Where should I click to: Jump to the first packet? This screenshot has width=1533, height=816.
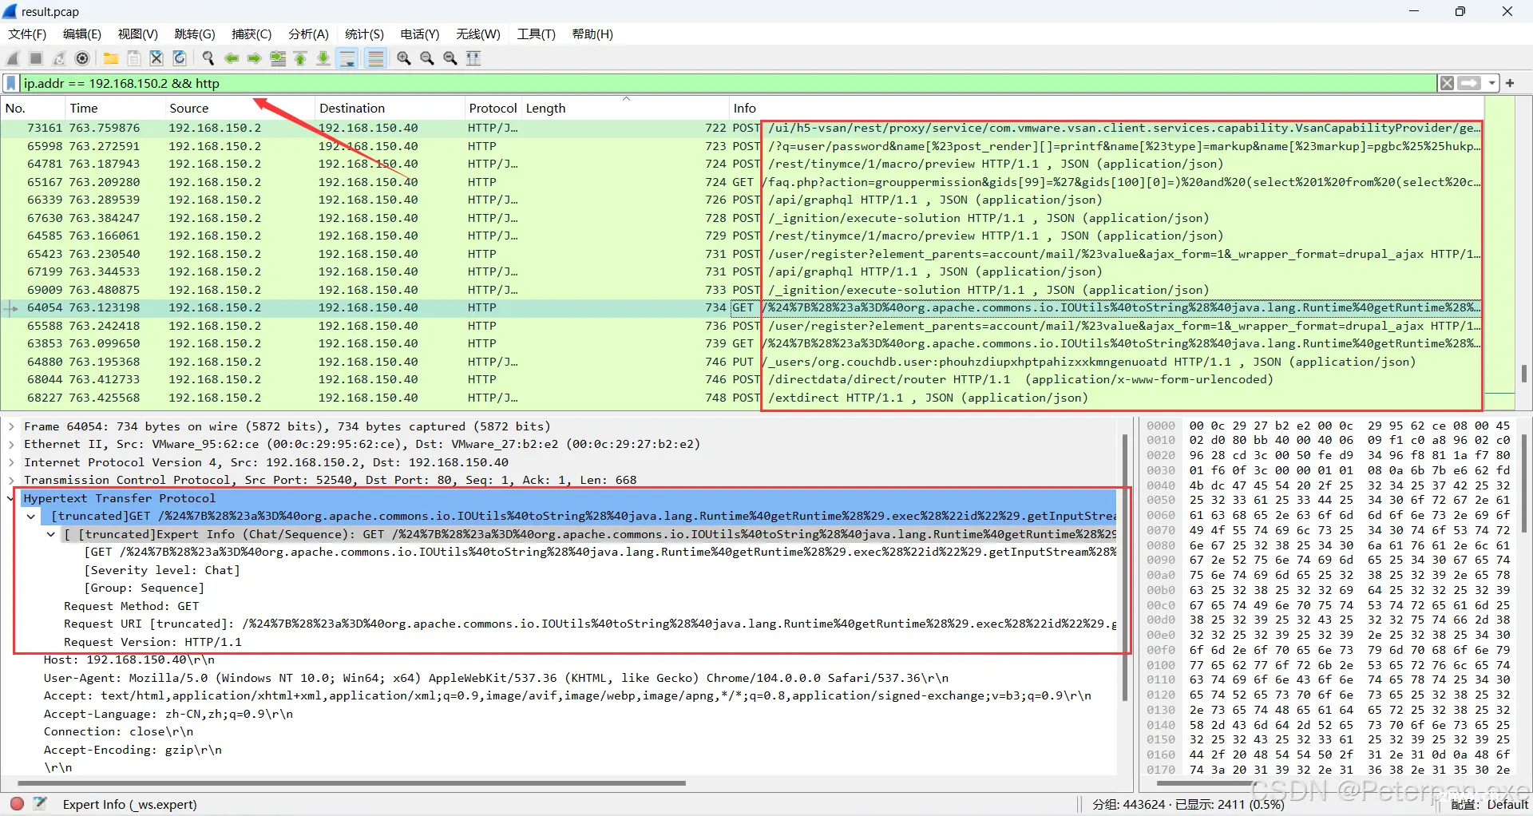pos(301,58)
